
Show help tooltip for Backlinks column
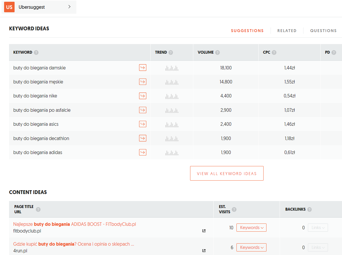310,209
